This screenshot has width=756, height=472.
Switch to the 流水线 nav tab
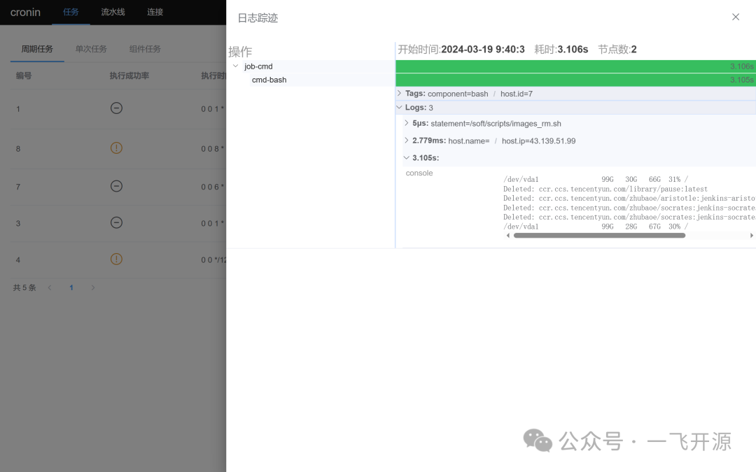tap(113, 12)
